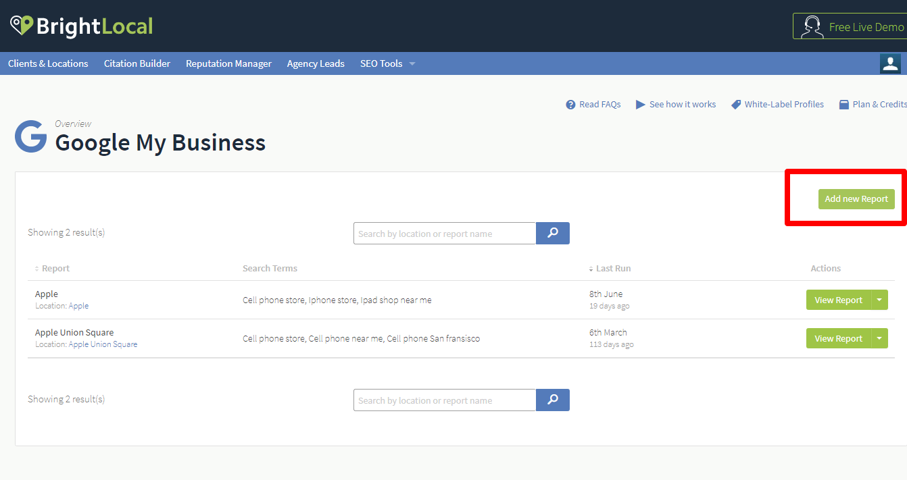
Task: Open the Apple report name
Action: click(x=47, y=294)
